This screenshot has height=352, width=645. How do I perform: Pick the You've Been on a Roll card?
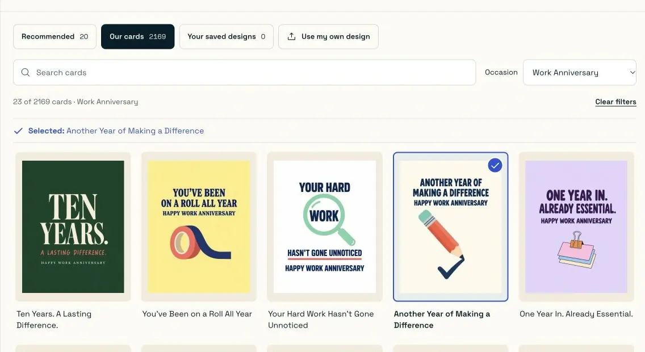pyautogui.click(x=199, y=227)
